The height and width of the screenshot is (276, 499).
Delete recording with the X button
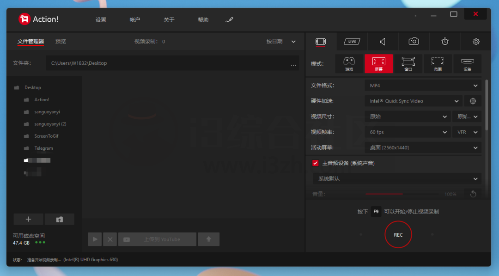(x=110, y=239)
